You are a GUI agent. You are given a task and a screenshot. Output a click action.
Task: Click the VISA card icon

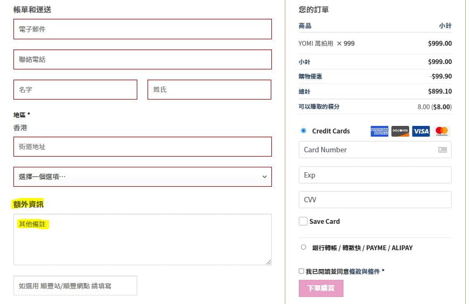point(421,131)
